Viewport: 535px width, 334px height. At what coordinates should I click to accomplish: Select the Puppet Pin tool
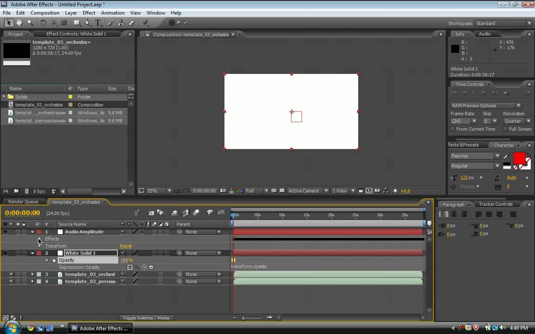click(145, 23)
